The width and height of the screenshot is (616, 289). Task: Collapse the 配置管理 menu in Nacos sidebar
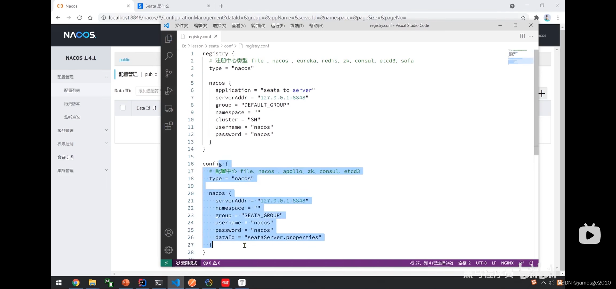pyautogui.click(x=106, y=77)
